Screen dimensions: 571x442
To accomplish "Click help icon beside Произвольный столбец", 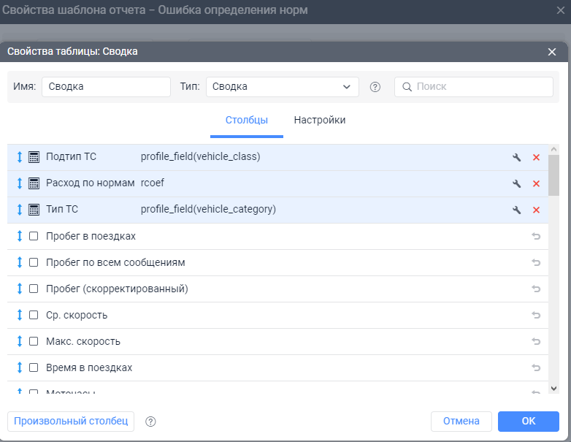I will coord(151,422).
